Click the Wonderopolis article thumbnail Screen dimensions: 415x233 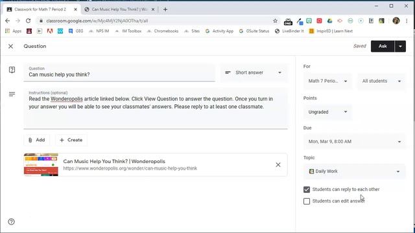click(41, 164)
